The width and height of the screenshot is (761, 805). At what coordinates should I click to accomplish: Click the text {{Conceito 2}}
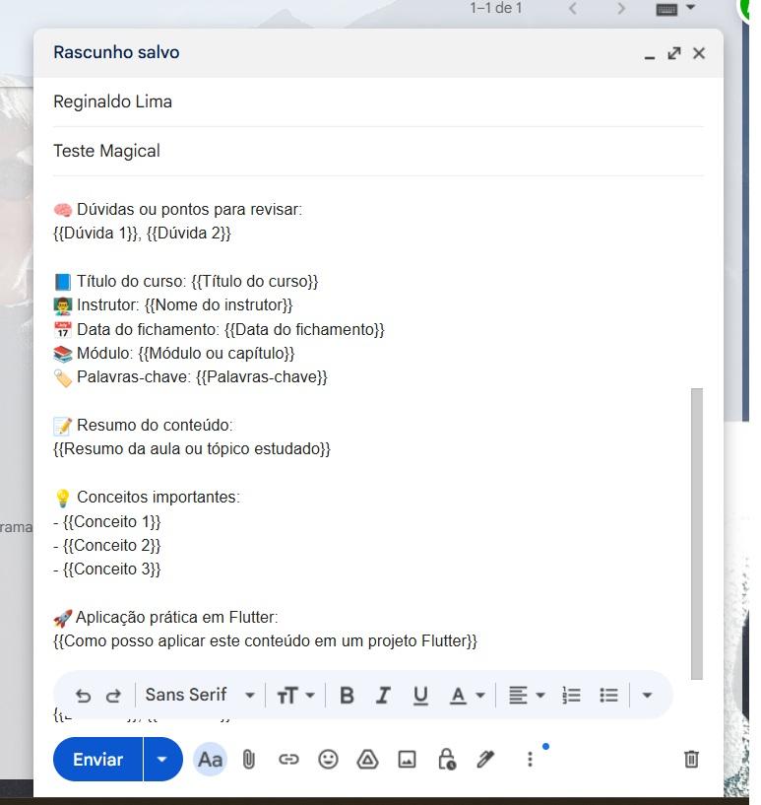(112, 545)
